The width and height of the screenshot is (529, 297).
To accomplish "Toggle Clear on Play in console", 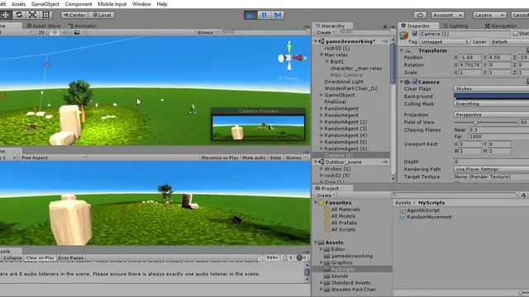I will (x=40, y=258).
